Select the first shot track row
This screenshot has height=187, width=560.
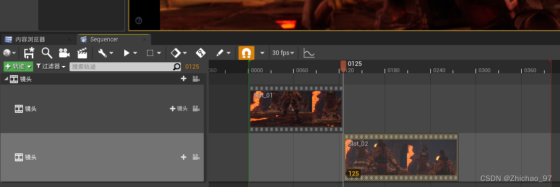click(102, 109)
